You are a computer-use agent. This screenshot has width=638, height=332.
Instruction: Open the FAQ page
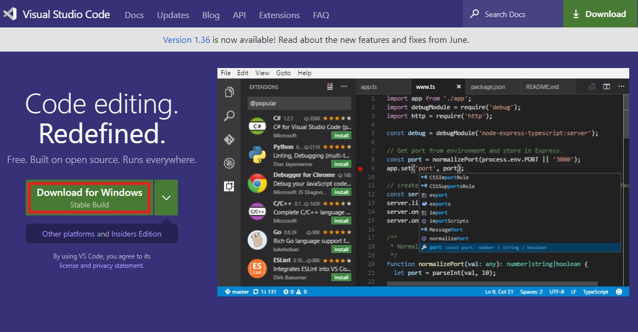click(x=321, y=15)
